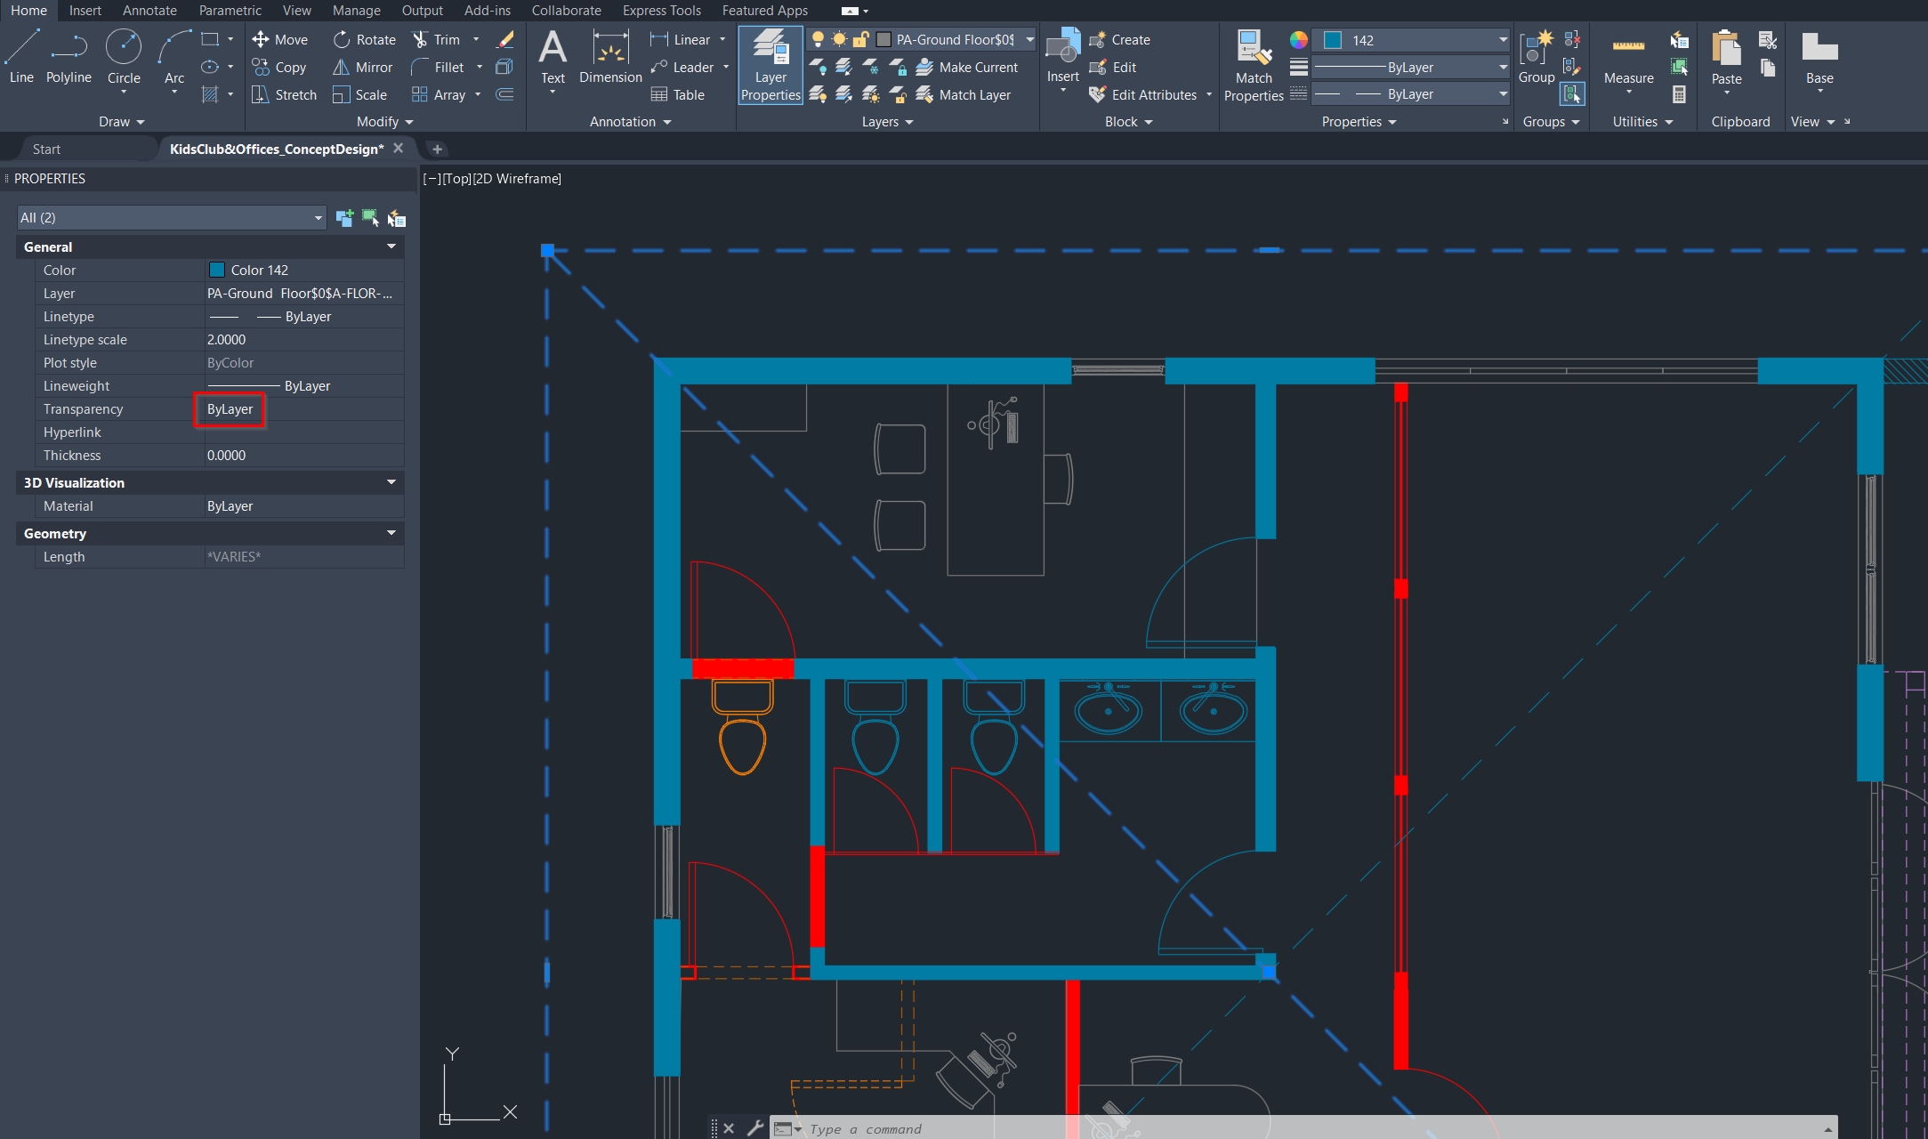The height and width of the screenshot is (1139, 1928).
Task: Toggle freeze on the current layer
Action: point(839,39)
